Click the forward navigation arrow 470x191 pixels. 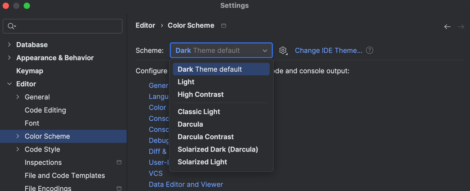click(x=461, y=26)
